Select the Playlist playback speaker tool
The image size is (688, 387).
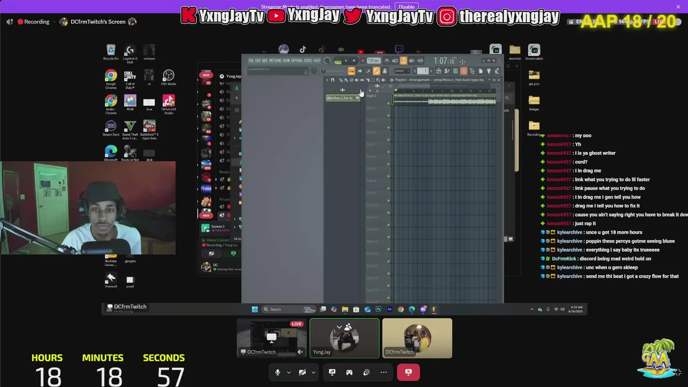coord(383,80)
